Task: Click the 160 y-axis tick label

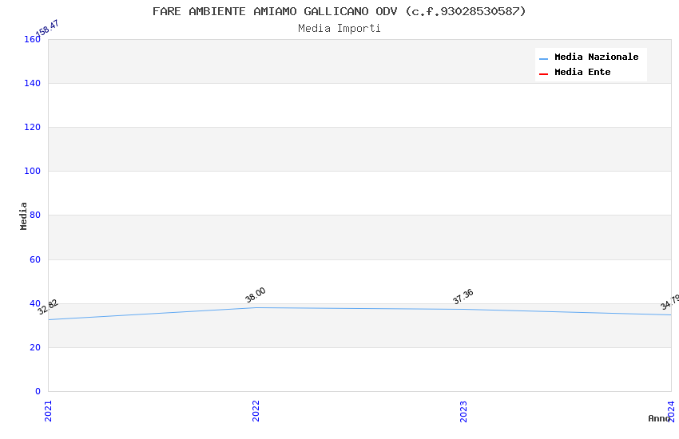Action: click(x=32, y=39)
